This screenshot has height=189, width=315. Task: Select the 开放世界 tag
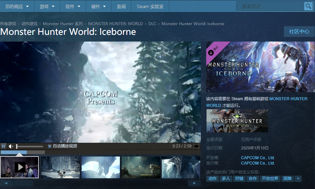tap(270, 179)
